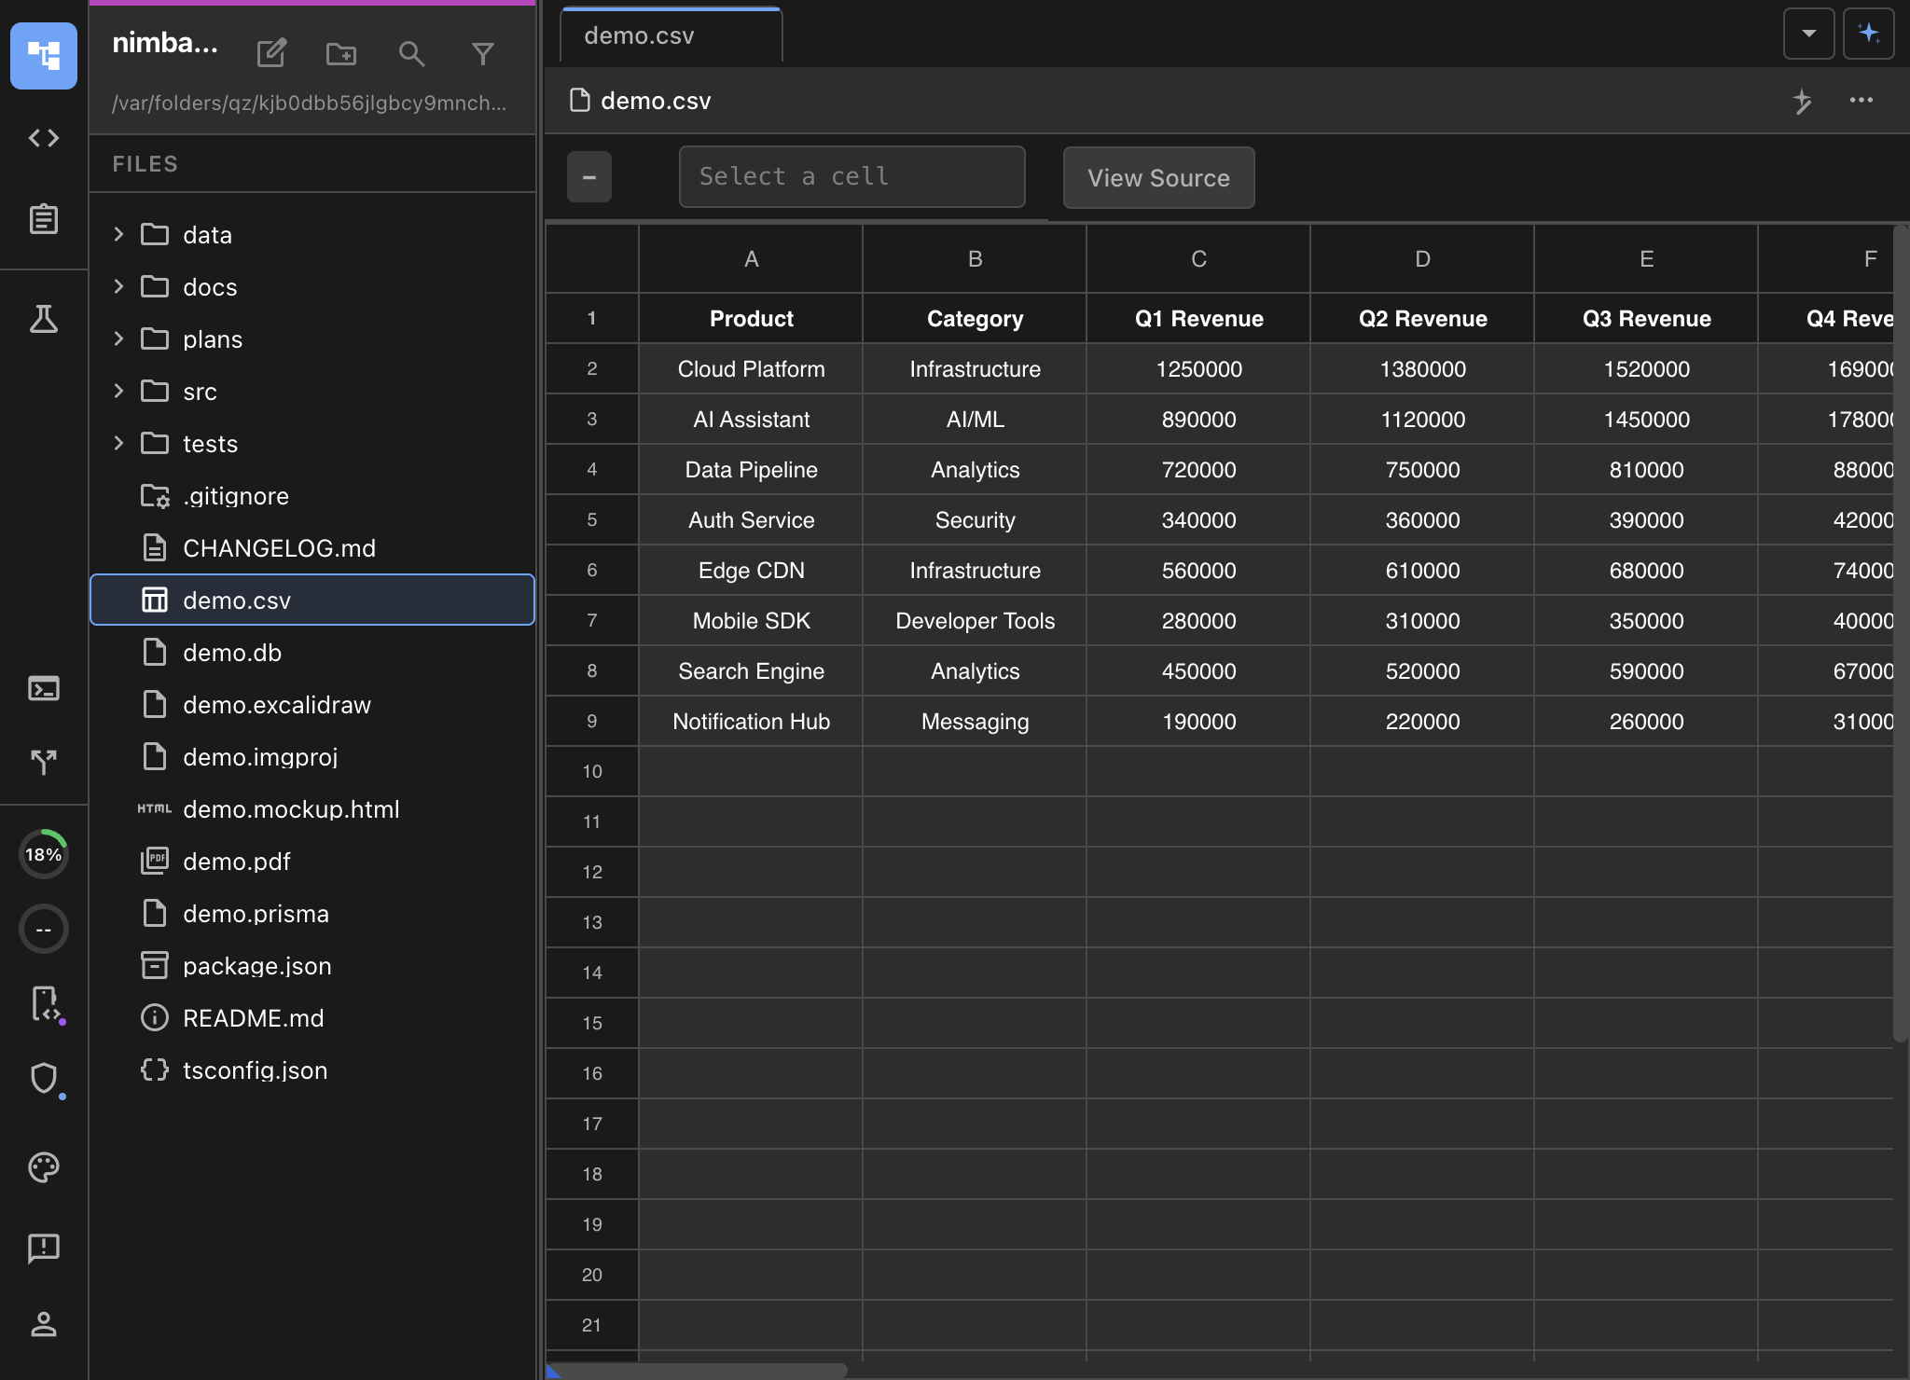Open the theme palette sidebar icon
1910x1380 pixels.
pos(44,1166)
